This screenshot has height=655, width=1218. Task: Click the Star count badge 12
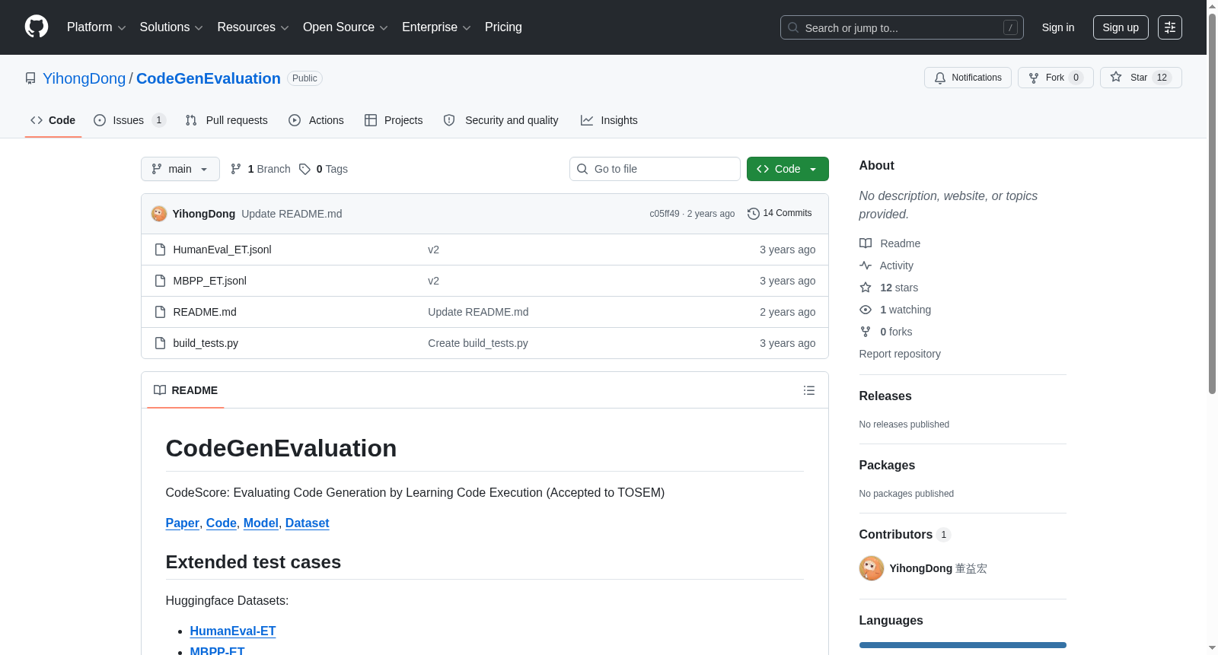(1162, 78)
